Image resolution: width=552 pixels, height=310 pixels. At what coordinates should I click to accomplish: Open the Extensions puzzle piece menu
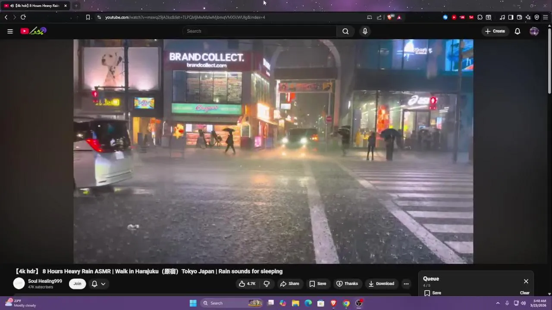[x=480, y=17]
